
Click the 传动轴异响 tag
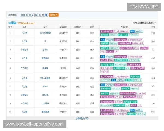pos(140,93)
